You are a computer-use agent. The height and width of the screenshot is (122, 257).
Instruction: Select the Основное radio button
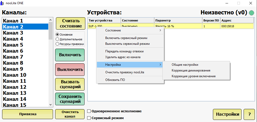(x=57, y=35)
